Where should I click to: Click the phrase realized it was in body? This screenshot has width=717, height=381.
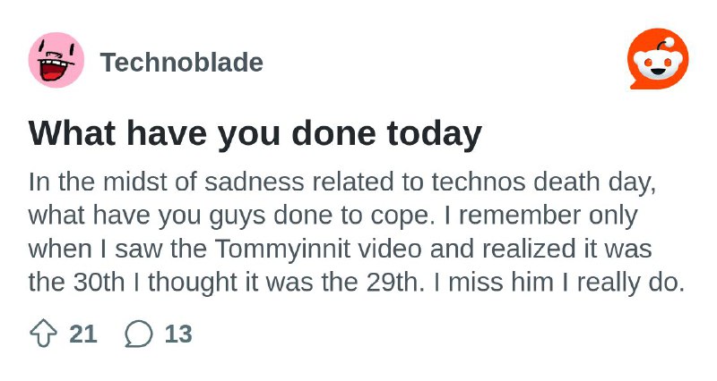(x=567, y=250)
